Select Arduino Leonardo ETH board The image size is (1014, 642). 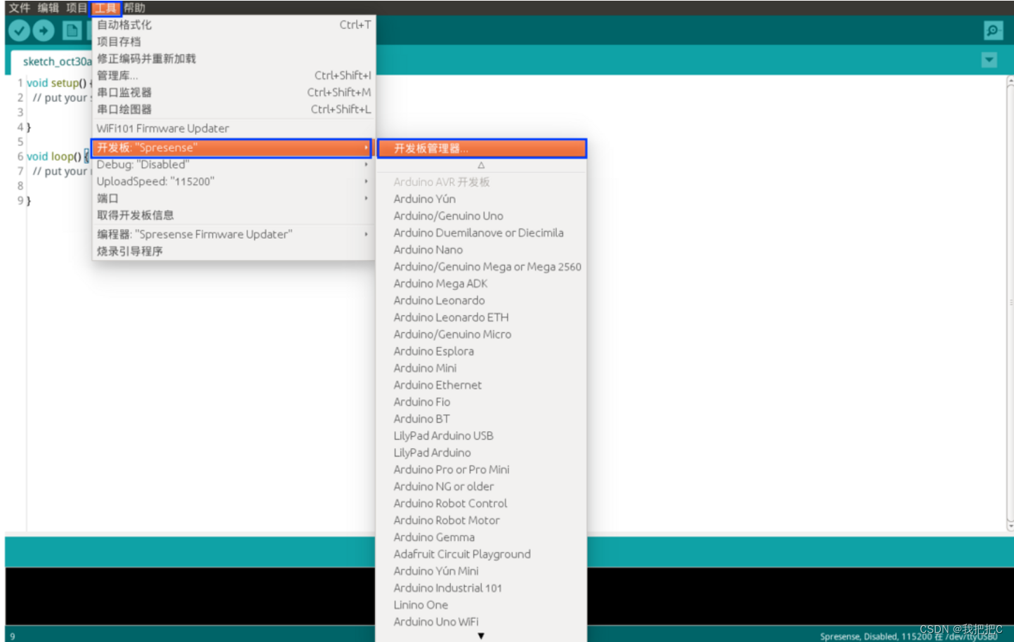click(x=481, y=317)
